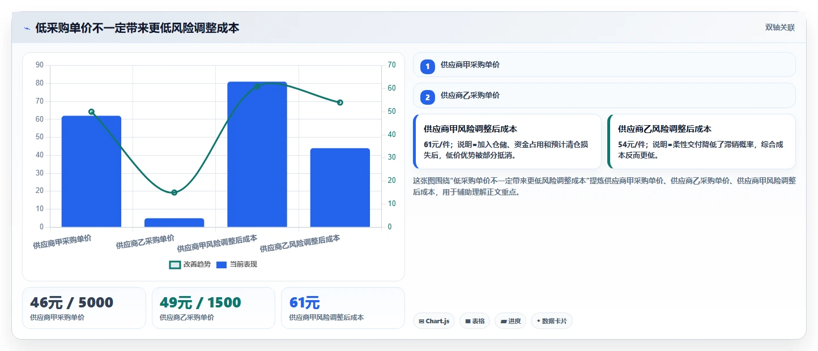Viewport: 818px width, 351px height.
Task: Click x-axis label 供应商甲采购单价
Action: coord(62,242)
